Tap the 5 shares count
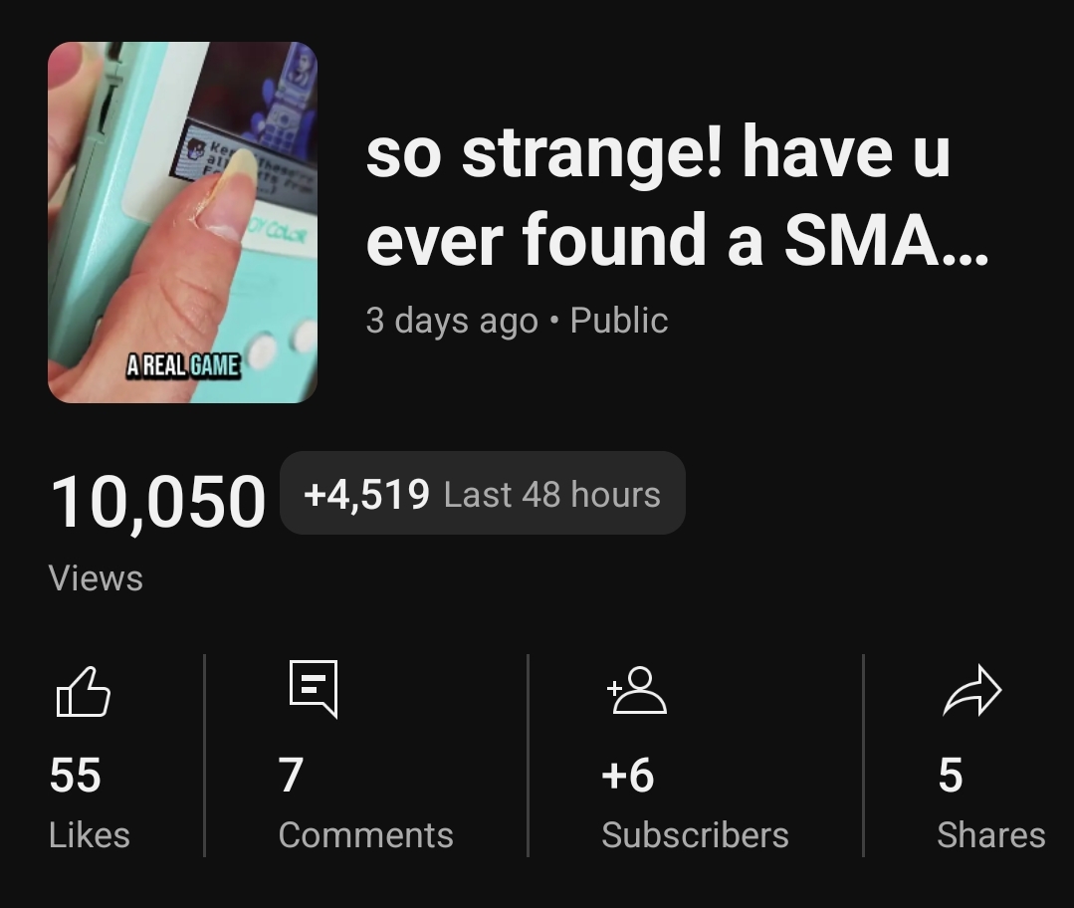 (951, 775)
